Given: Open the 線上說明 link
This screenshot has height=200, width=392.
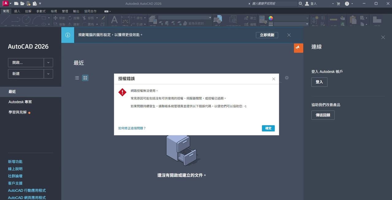Looking at the screenshot, I should (15, 169).
